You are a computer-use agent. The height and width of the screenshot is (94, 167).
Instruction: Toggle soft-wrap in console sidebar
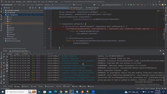coord(7,63)
